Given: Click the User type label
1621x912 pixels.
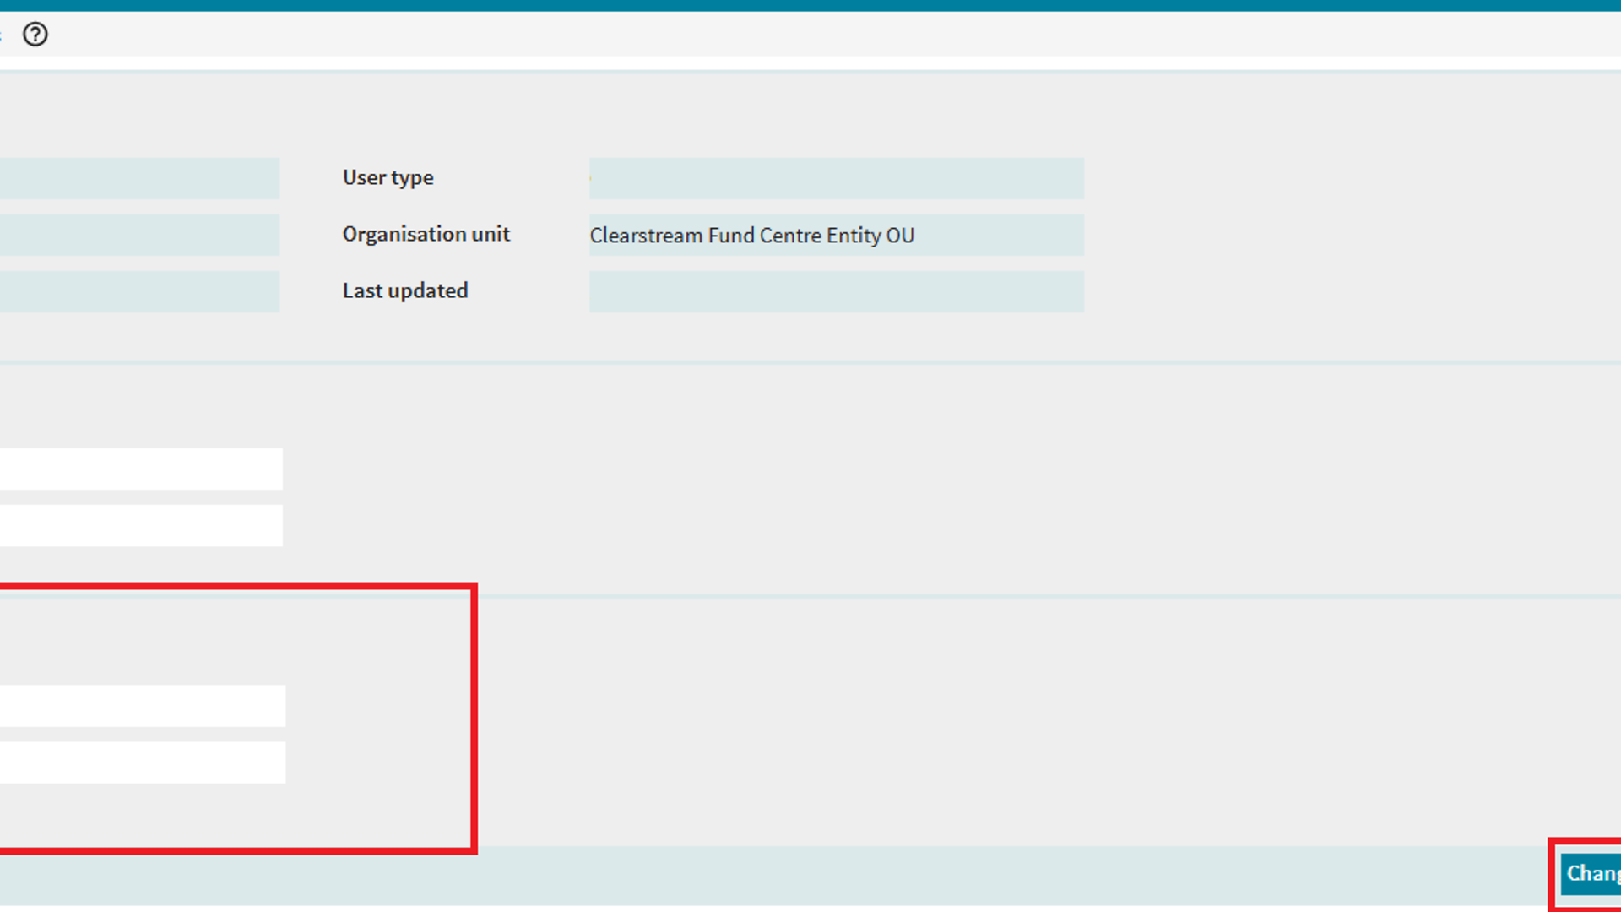Looking at the screenshot, I should (x=388, y=177).
